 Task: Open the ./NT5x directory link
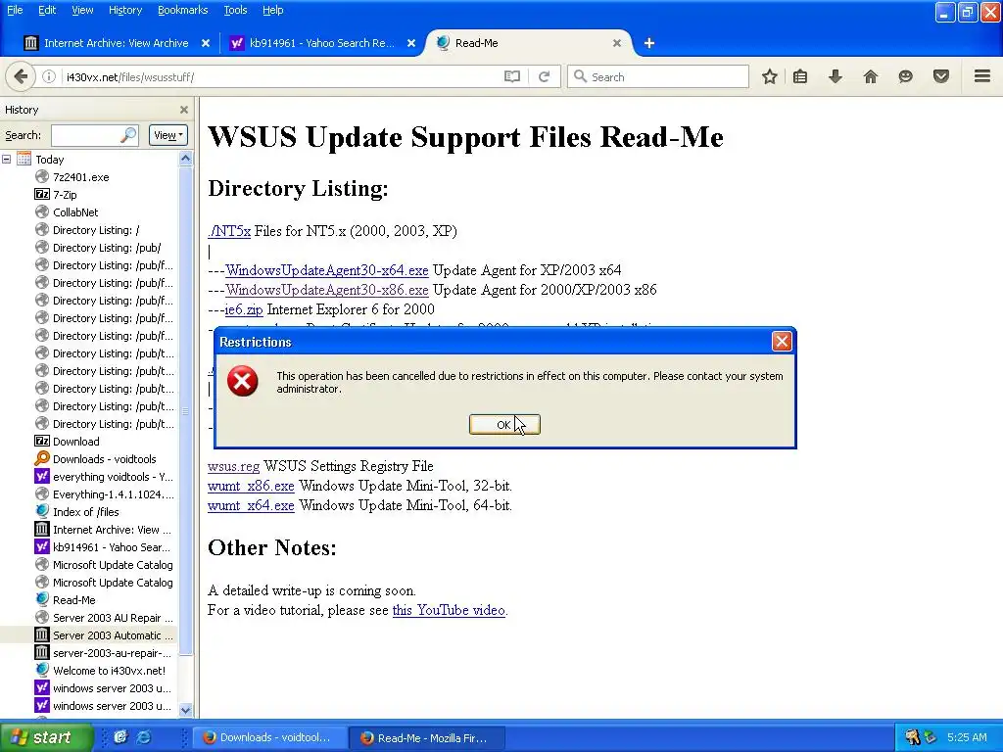(x=229, y=231)
